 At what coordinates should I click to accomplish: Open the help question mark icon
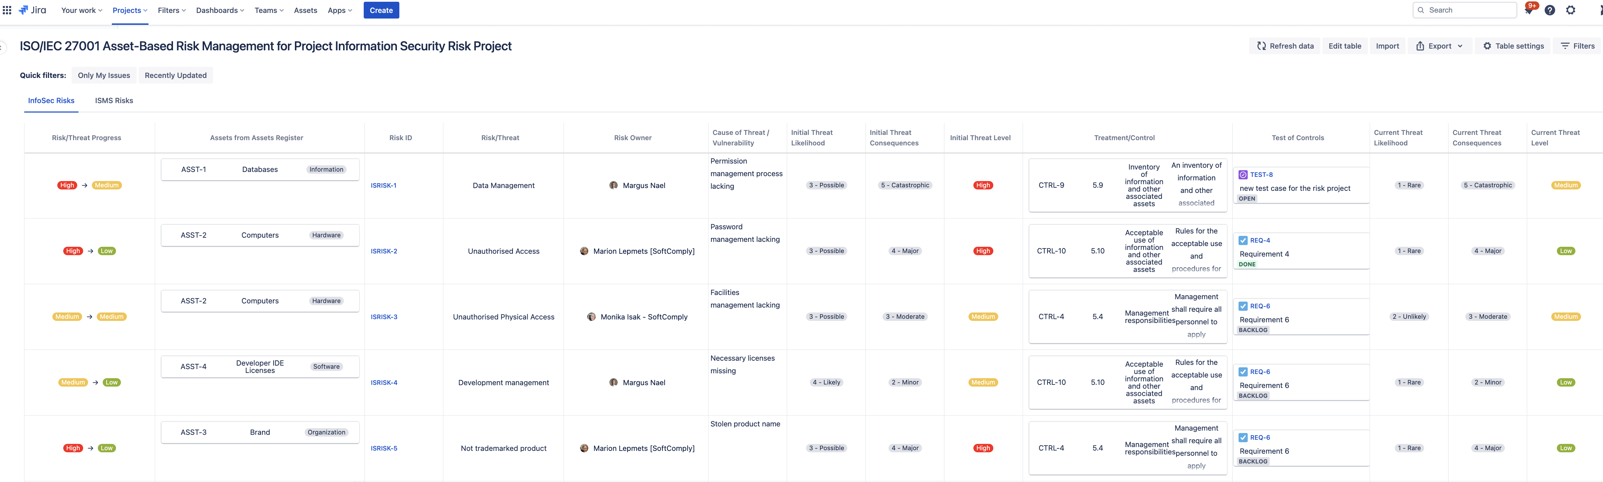click(x=1550, y=10)
